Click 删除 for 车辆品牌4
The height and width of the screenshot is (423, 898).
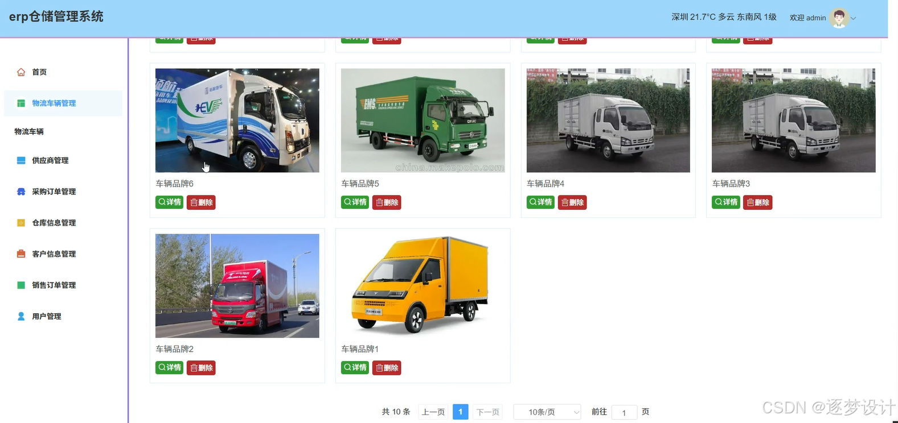point(572,202)
